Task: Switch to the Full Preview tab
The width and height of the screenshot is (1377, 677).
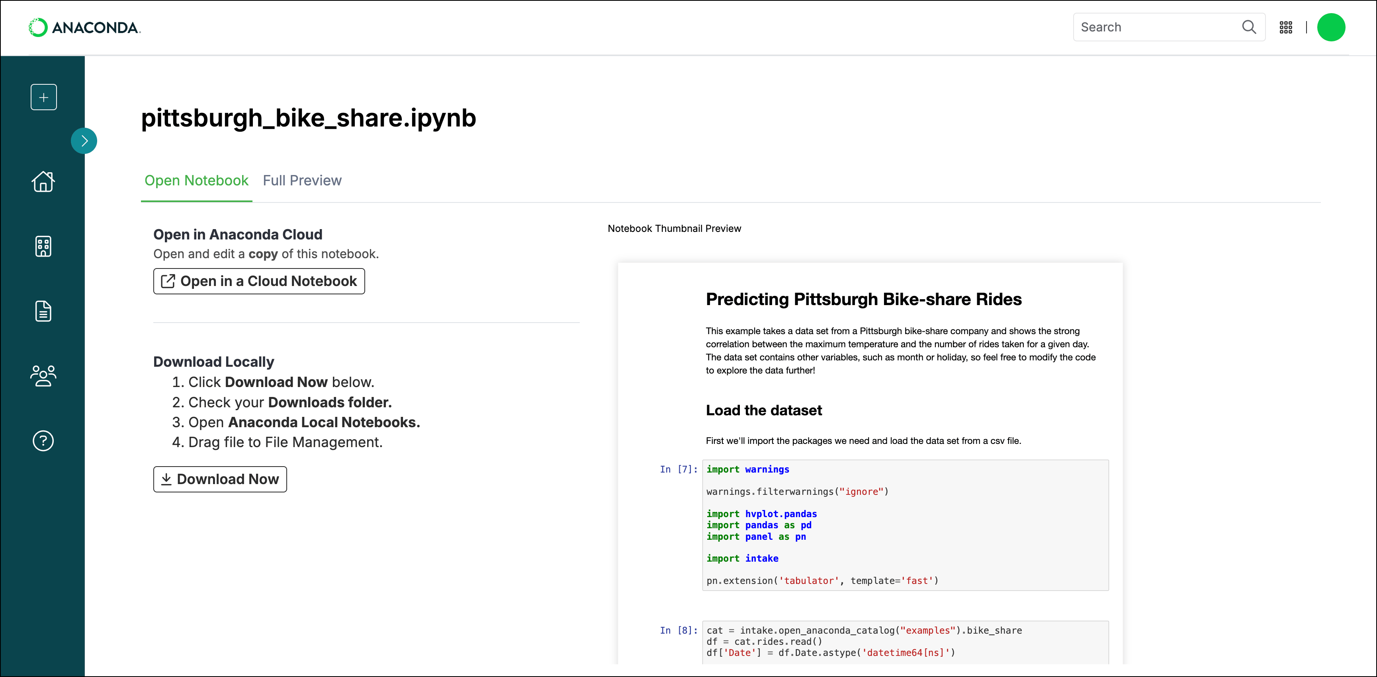Action: pyautogui.click(x=302, y=181)
